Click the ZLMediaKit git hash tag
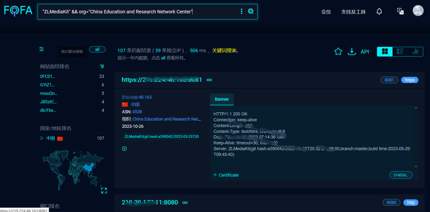This screenshot has width=430, height=212. point(162,136)
